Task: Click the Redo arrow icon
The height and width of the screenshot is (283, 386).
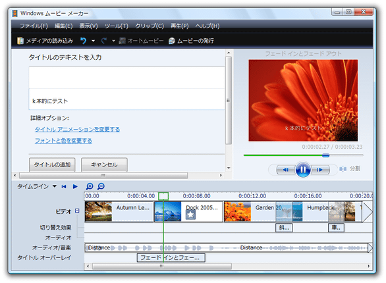Action: point(104,41)
